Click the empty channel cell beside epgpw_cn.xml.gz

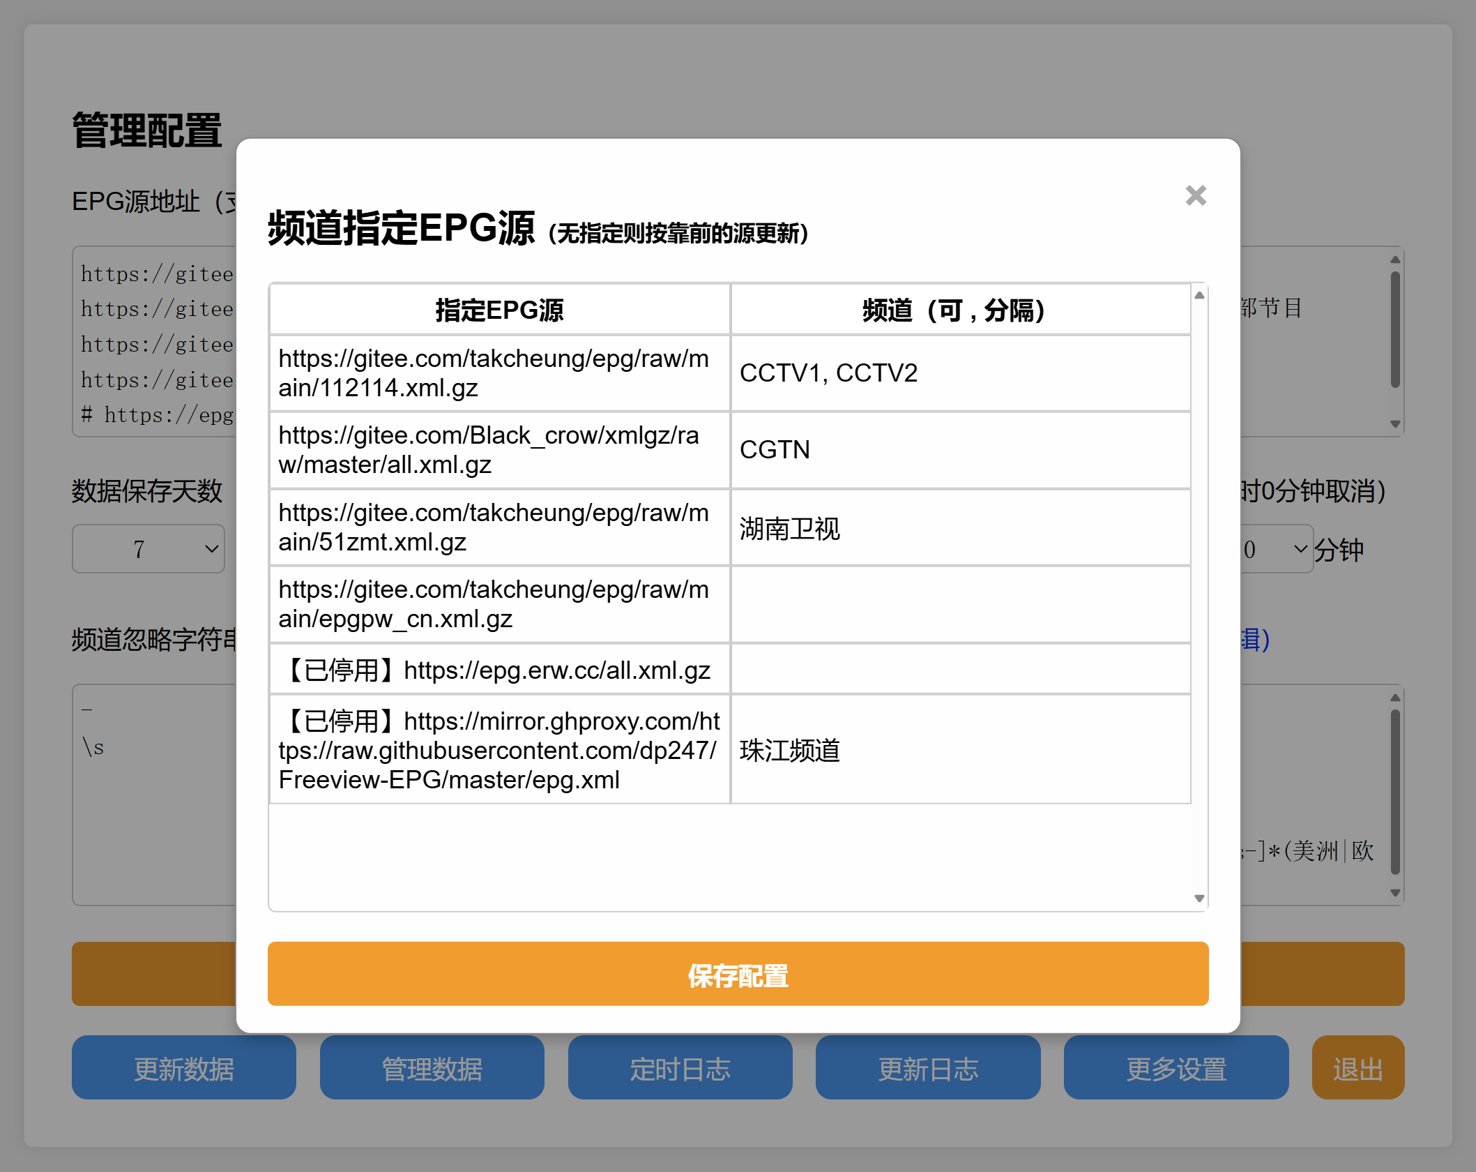click(960, 604)
